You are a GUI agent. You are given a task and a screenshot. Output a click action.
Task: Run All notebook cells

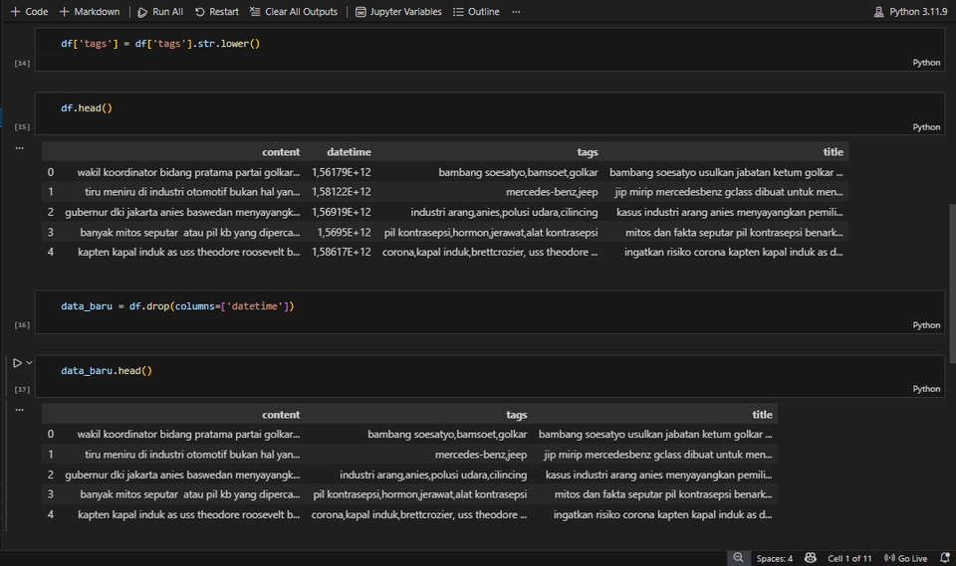[x=160, y=12]
